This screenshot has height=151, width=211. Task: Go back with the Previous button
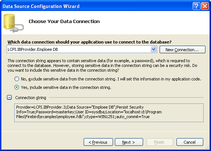(x=98, y=142)
